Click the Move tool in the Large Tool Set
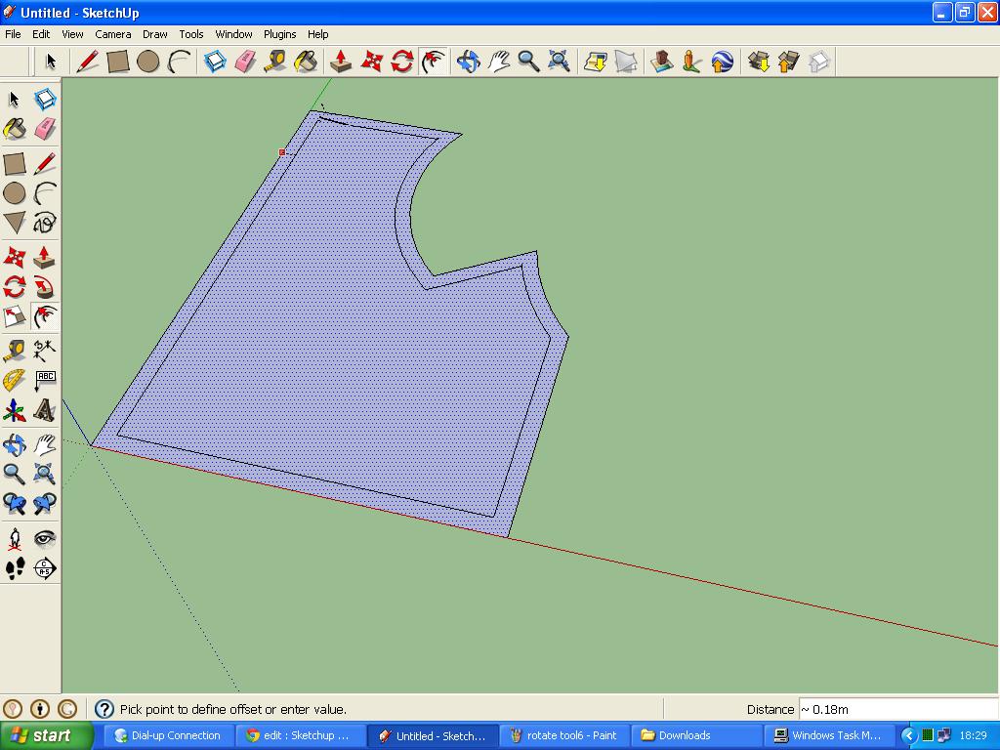Viewport: 1000px width, 750px height. tap(15, 257)
